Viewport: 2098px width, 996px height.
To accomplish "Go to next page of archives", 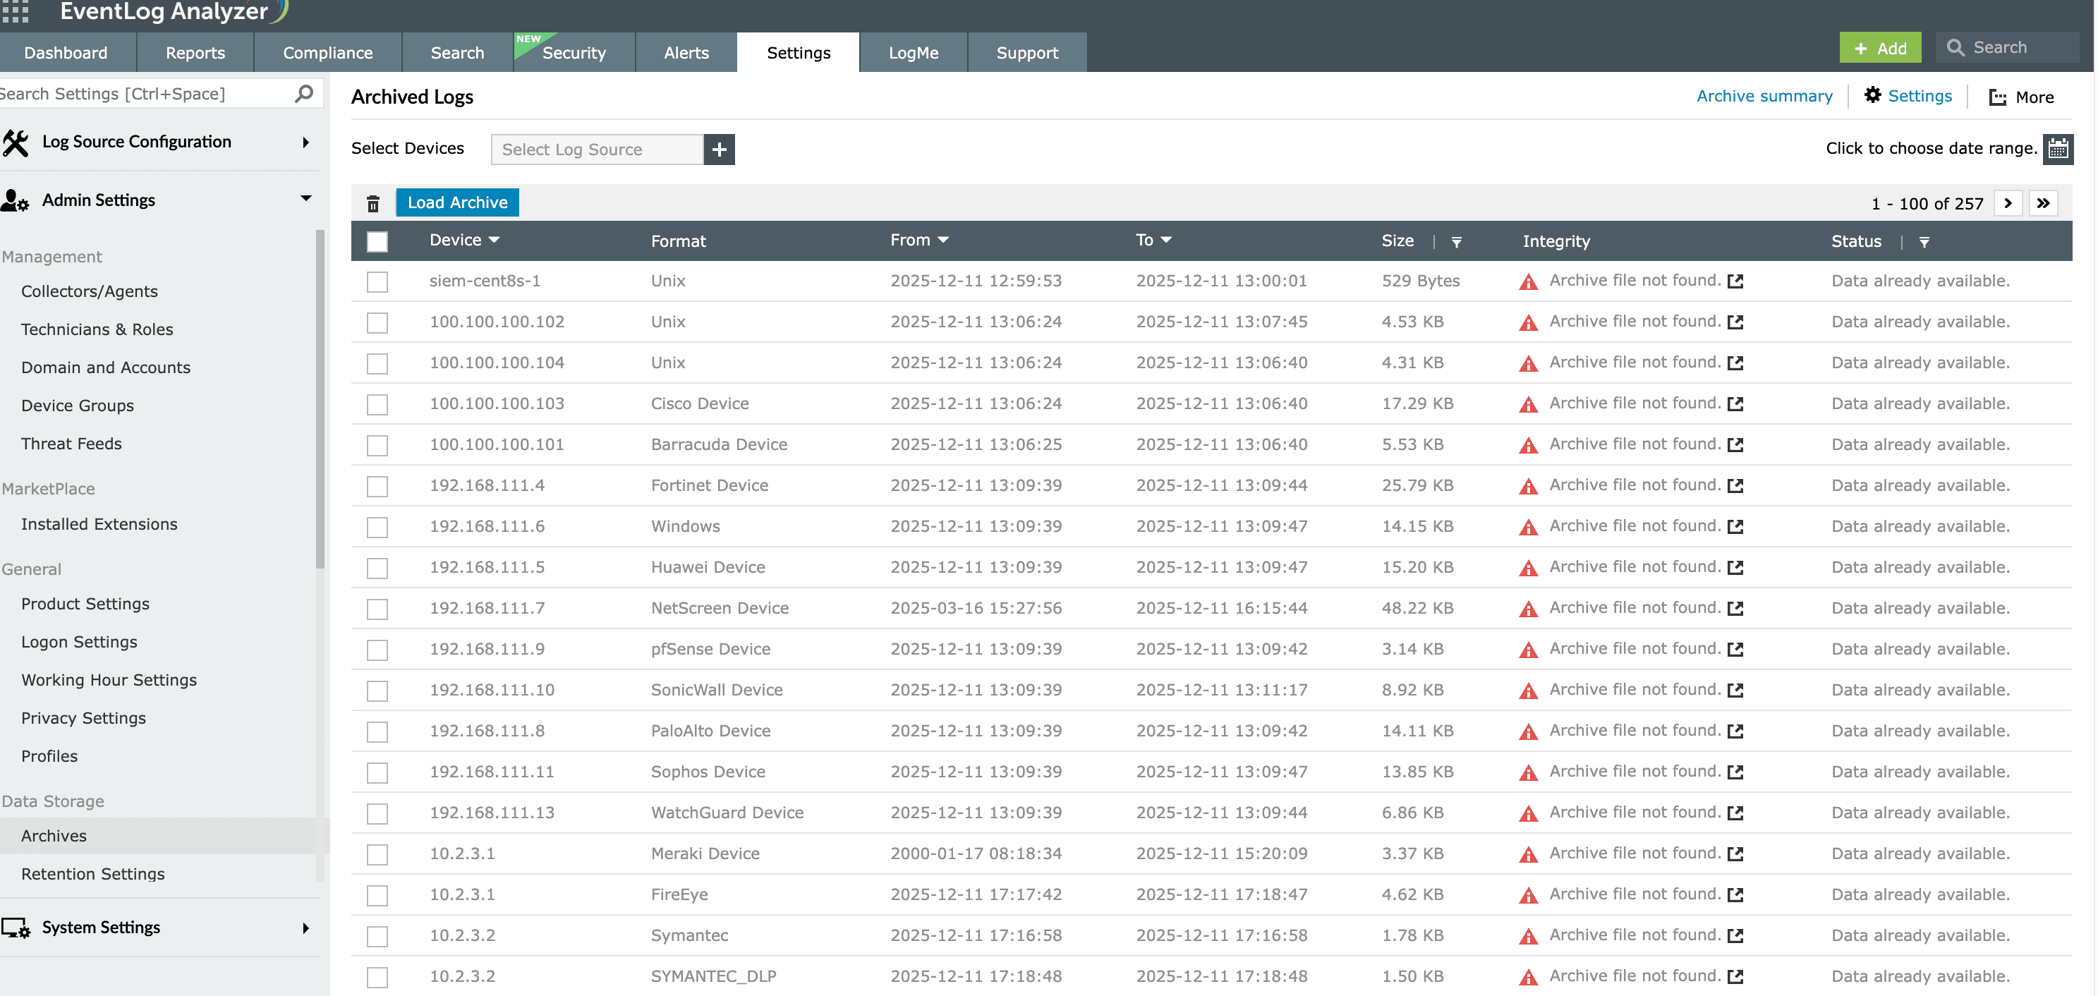I will pyautogui.click(x=2008, y=202).
